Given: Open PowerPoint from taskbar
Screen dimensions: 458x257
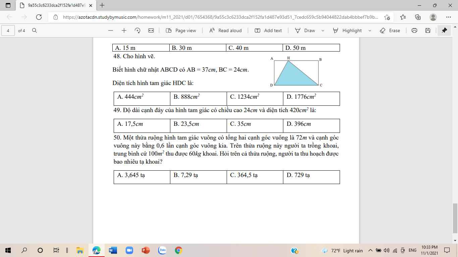Looking at the screenshot, I should [146, 250].
